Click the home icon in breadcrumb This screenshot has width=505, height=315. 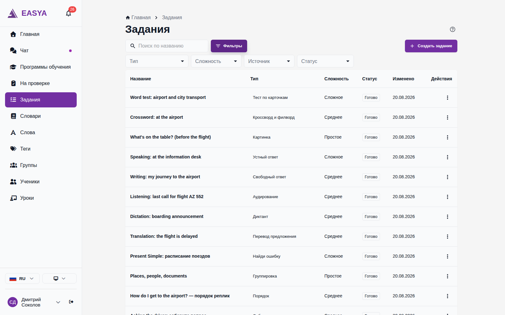point(128,18)
